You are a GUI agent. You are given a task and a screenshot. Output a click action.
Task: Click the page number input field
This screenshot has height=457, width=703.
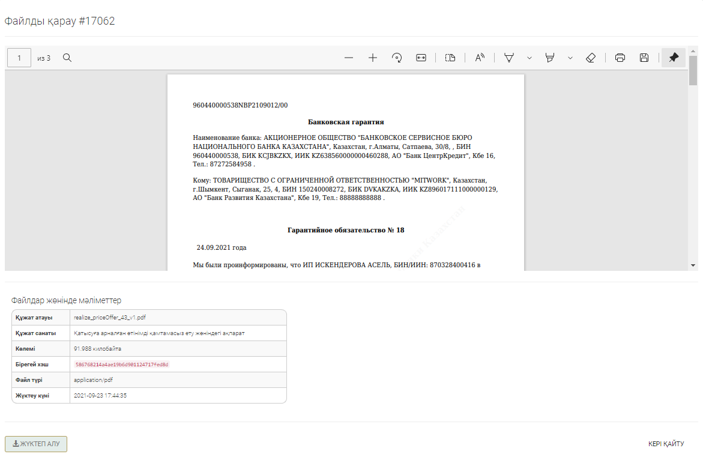coord(19,58)
